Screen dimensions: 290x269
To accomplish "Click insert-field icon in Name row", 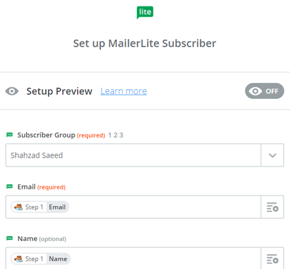I will pyautogui.click(x=272, y=258).
